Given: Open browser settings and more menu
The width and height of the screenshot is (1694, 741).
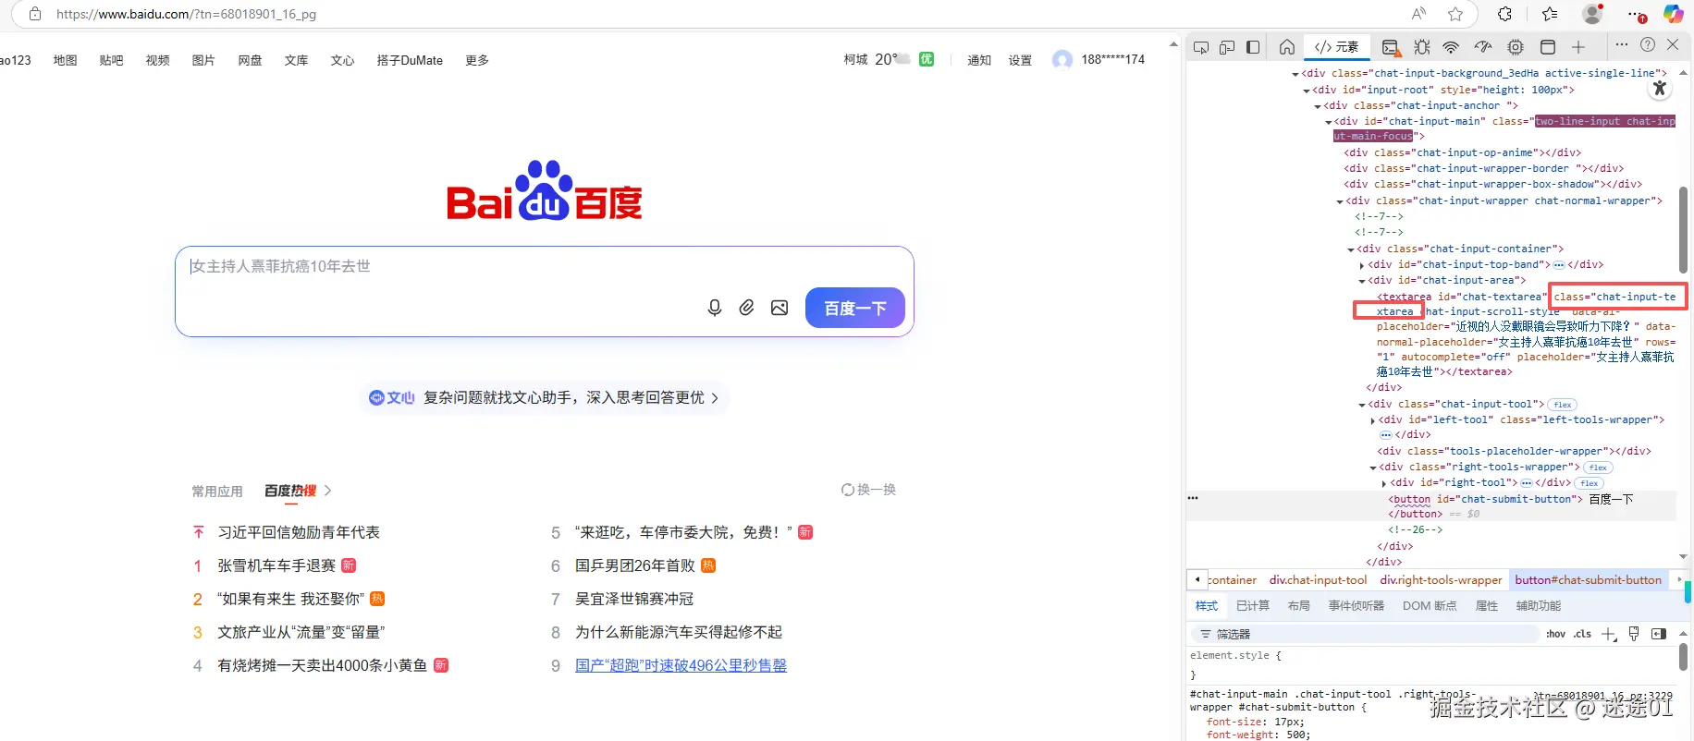Looking at the screenshot, I should pos(1637,15).
